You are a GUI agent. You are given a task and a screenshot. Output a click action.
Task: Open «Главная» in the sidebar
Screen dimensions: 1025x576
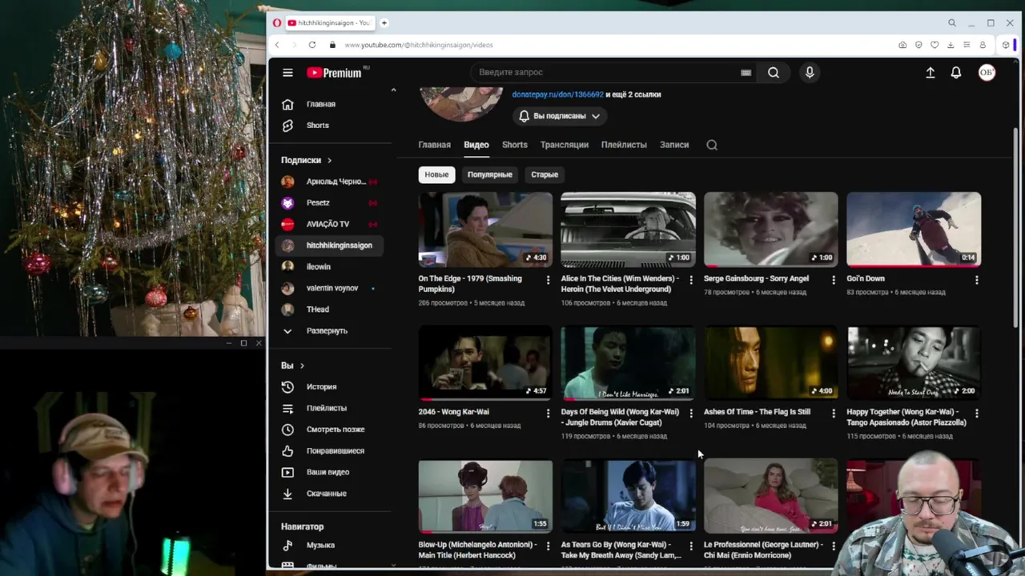(x=330, y=104)
